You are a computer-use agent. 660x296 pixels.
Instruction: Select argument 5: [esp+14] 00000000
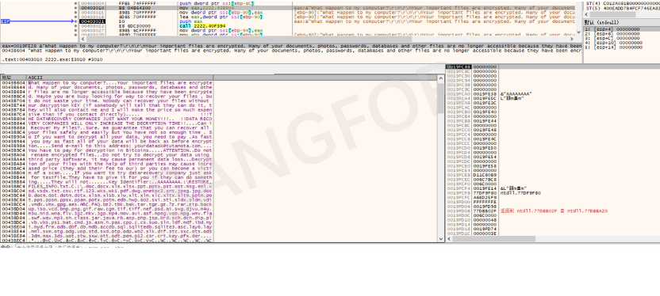pos(613,47)
